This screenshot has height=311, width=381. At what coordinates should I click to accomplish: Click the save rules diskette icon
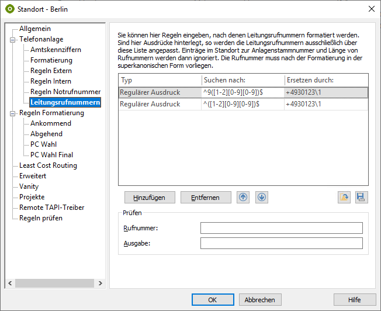(362, 197)
